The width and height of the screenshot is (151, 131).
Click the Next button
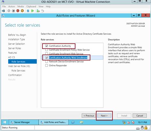click(x=104, y=116)
